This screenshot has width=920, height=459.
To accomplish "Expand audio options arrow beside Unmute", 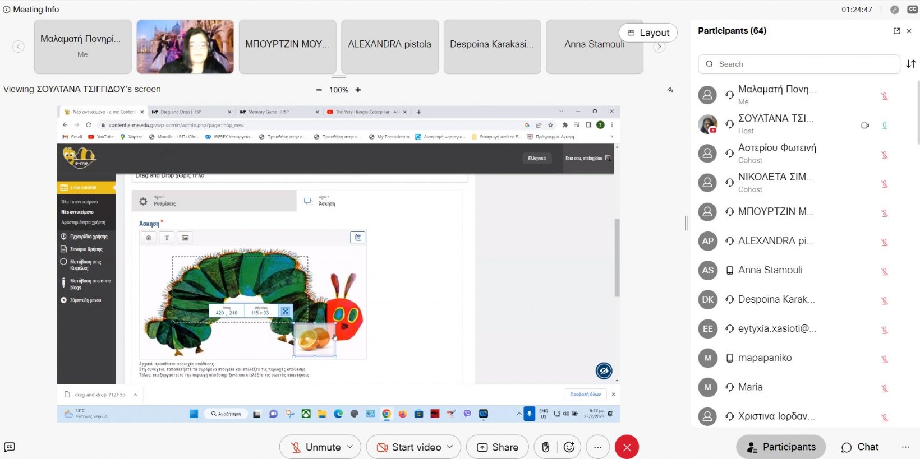I will pyautogui.click(x=350, y=447).
